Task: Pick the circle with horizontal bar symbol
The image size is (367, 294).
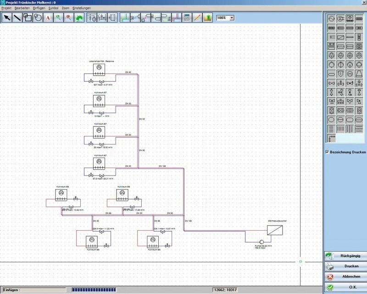Action: [x=340, y=119]
